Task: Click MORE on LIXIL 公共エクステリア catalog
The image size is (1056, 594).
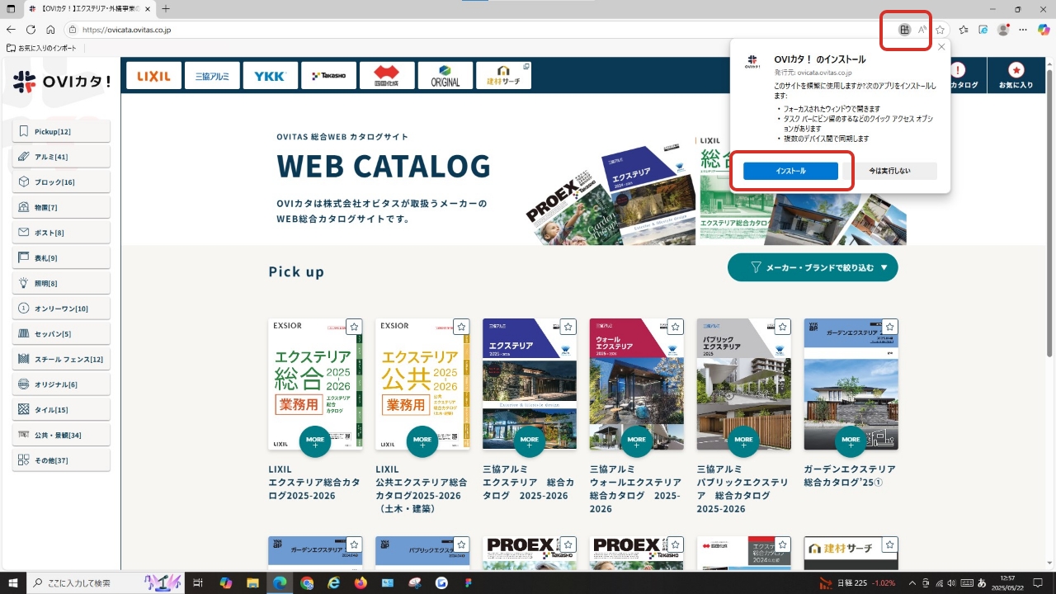Action: click(422, 441)
